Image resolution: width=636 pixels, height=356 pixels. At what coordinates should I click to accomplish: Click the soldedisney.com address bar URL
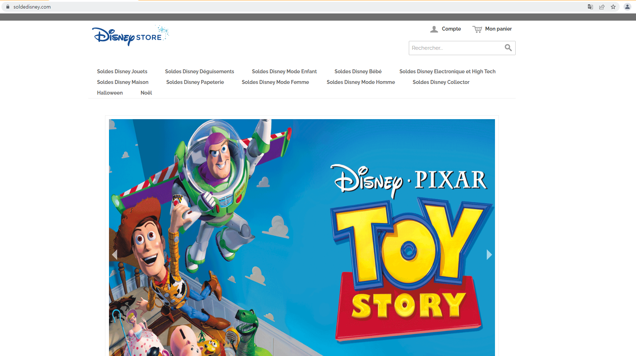tap(32, 7)
